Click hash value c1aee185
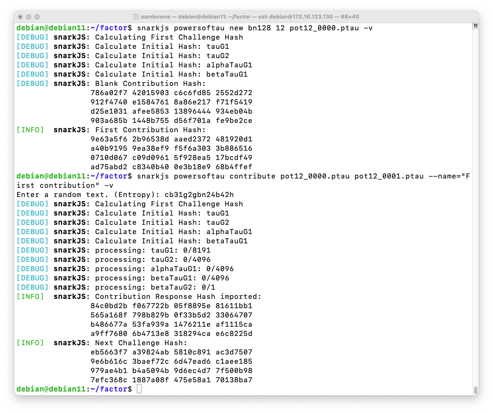The image size is (493, 413). point(234,362)
